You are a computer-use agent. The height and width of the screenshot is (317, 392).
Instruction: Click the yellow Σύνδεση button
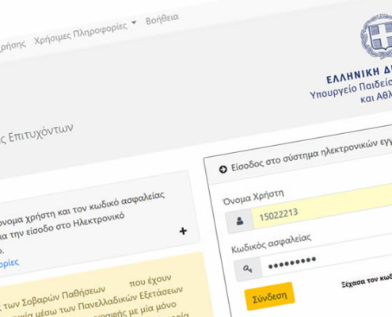[x=269, y=296]
